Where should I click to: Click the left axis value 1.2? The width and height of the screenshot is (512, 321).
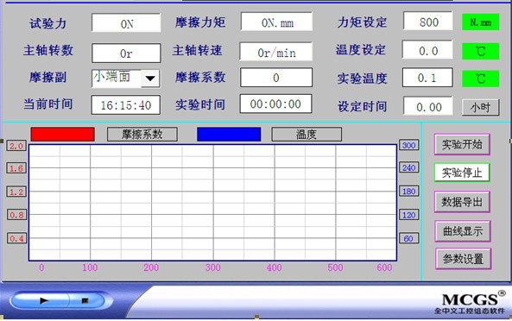click(x=16, y=192)
